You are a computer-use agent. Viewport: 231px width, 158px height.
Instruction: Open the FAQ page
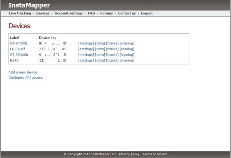click(x=91, y=13)
